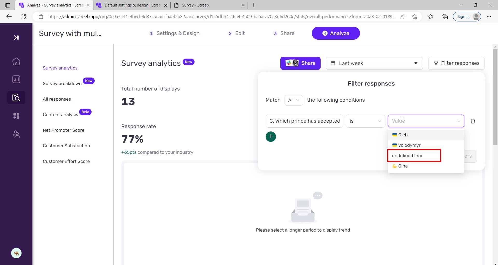Screen dimensions: 498x265
Task: Open Customer Satisfaction page
Action: click(x=66, y=146)
